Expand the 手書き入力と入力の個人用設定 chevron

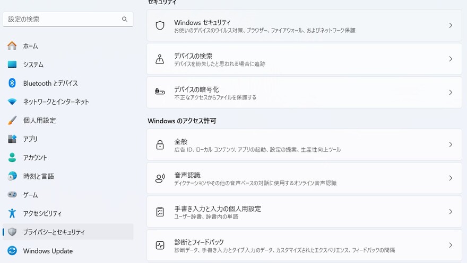(451, 212)
